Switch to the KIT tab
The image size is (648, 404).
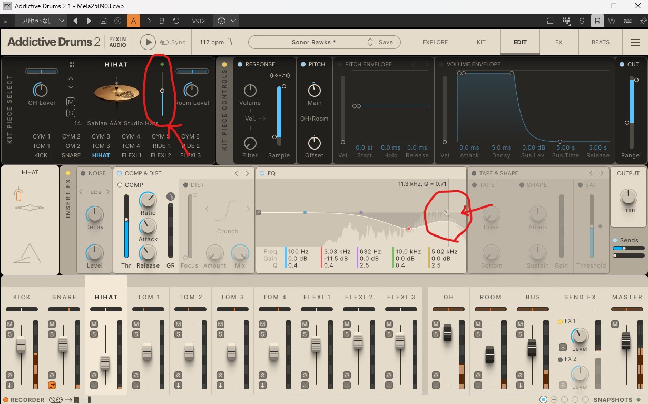click(x=481, y=42)
